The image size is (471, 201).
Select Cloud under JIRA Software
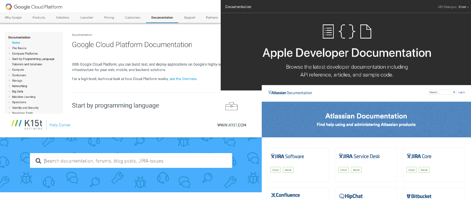pos(276,170)
